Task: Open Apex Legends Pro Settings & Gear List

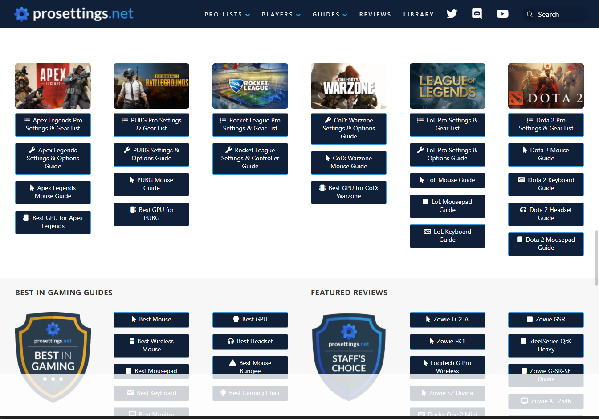Action: click(53, 125)
